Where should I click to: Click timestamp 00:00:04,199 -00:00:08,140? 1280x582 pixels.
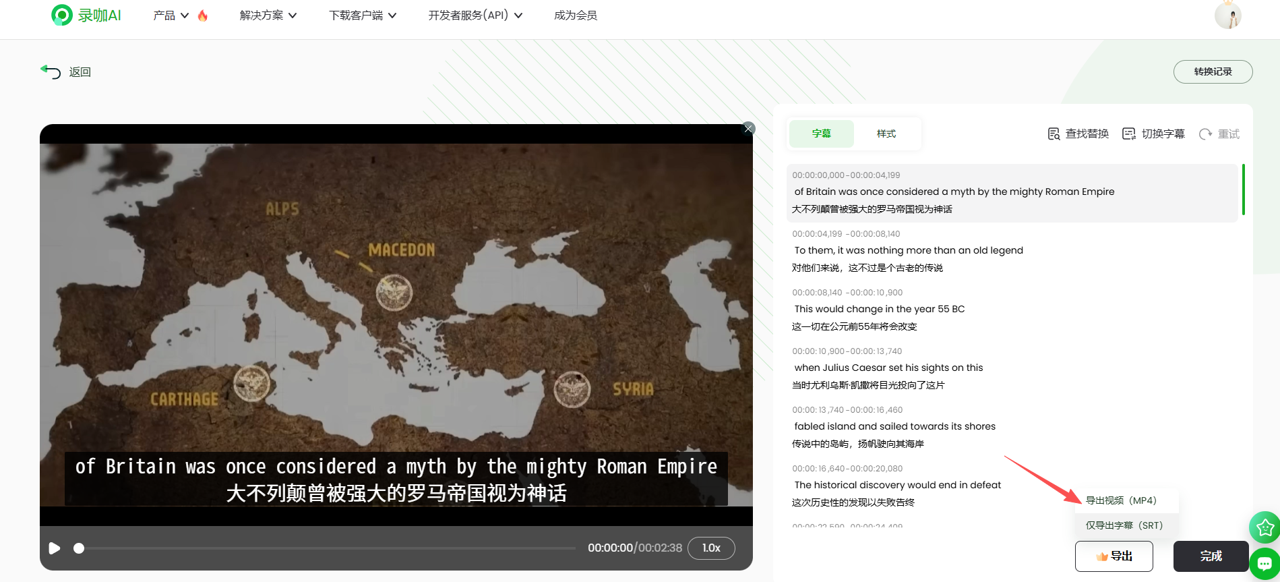click(846, 233)
